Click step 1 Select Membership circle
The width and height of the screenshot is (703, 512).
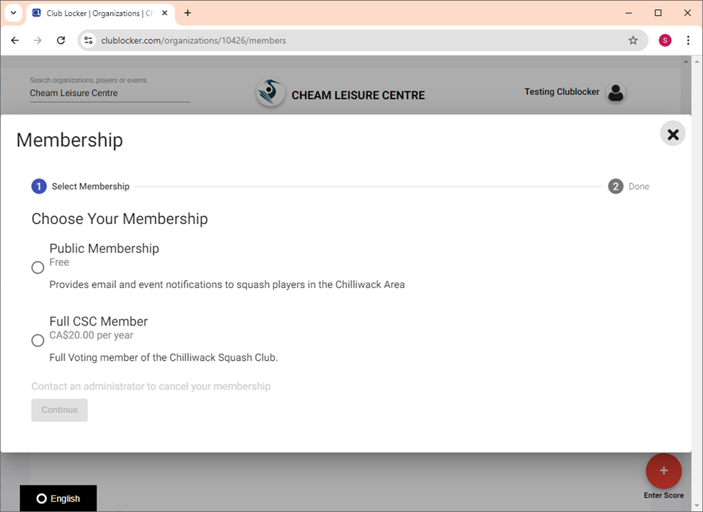[x=39, y=186]
